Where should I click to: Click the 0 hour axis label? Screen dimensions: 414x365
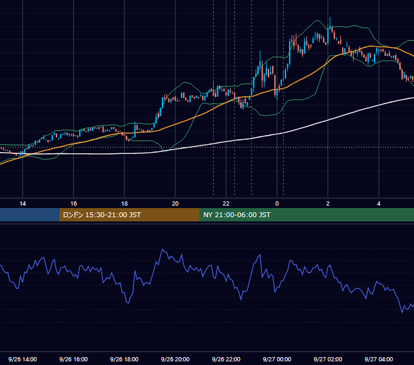coord(277,204)
